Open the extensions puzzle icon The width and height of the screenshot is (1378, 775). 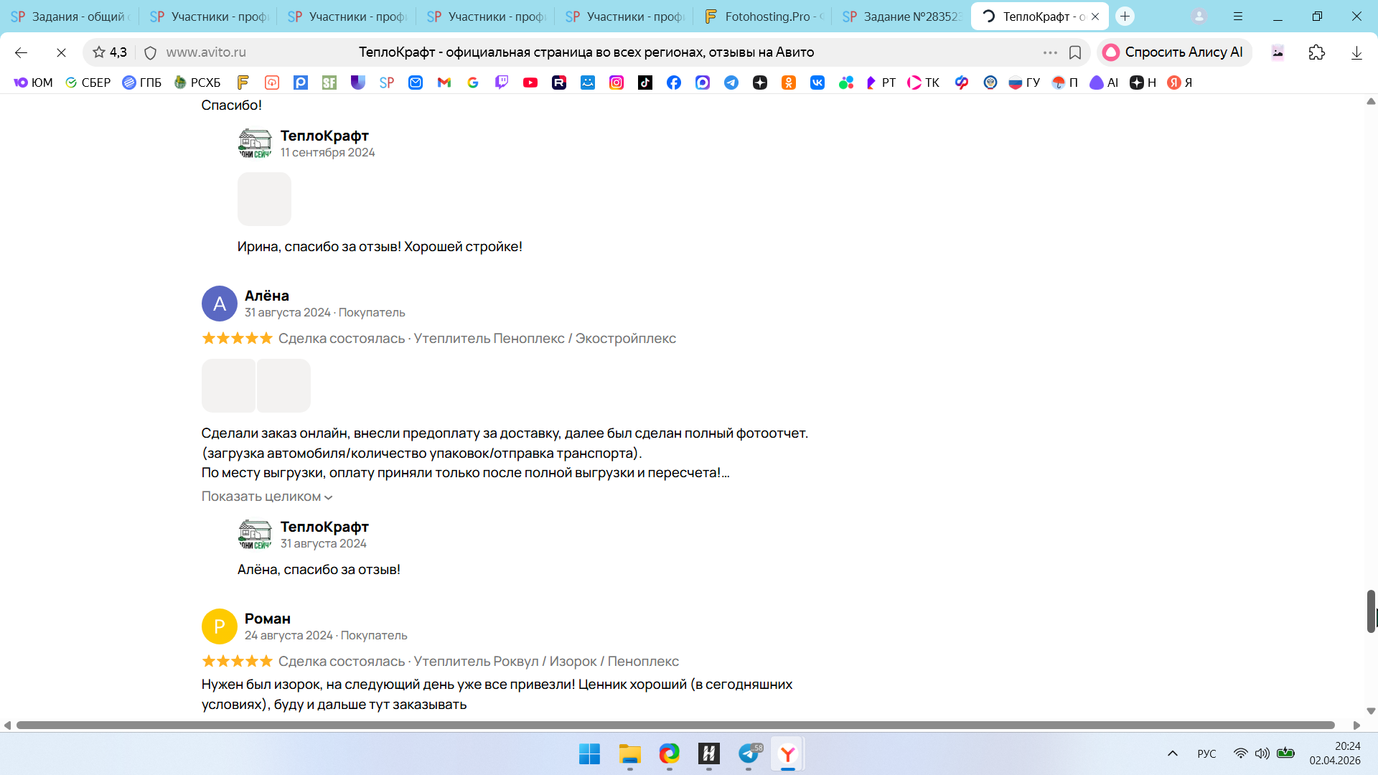coord(1316,52)
